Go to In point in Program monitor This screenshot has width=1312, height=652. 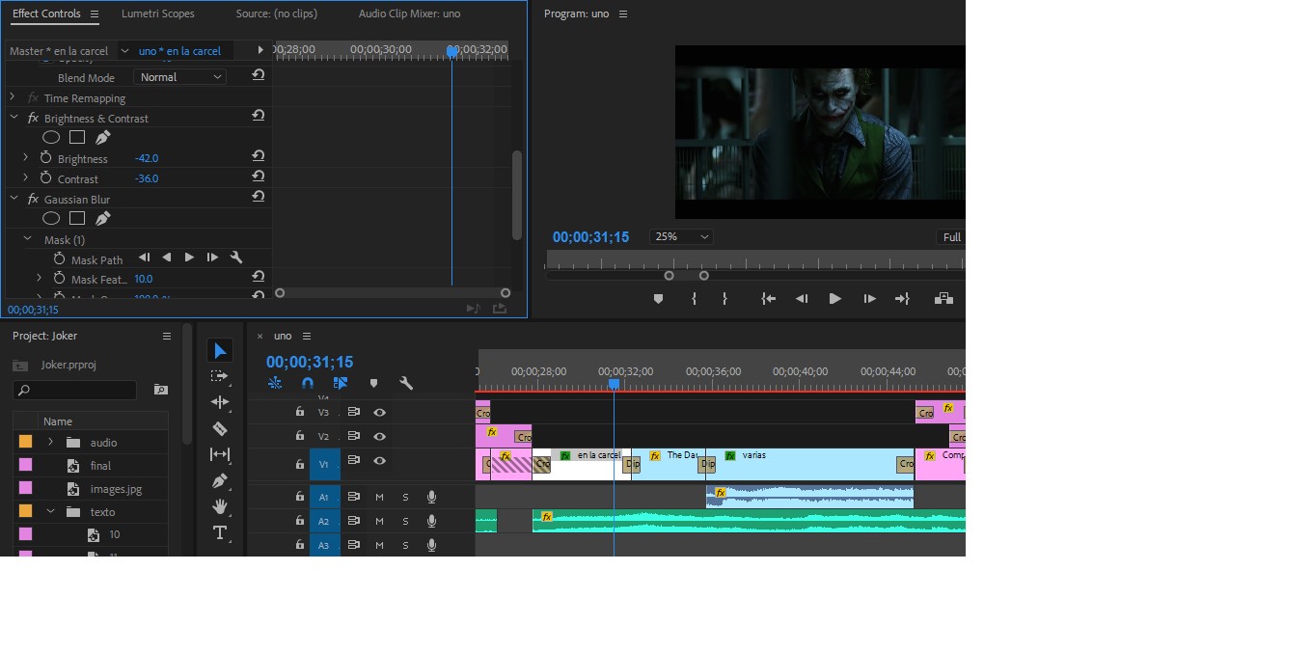tap(769, 299)
